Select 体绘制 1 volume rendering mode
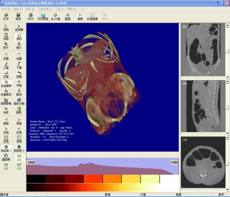 point(6,149)
